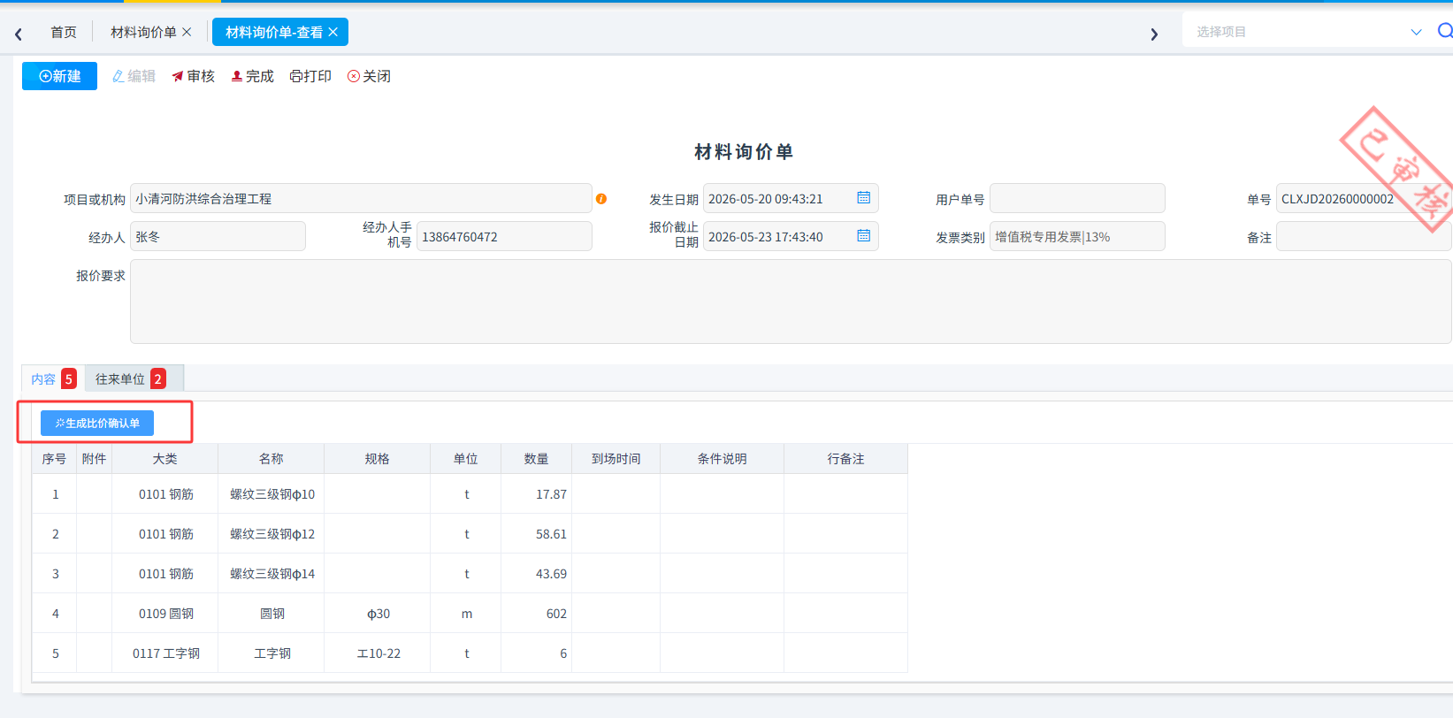Open the calendar icon for 发生日期
Screen dimensions: 1453x718
pyautogui.click(x=864, y=198)
